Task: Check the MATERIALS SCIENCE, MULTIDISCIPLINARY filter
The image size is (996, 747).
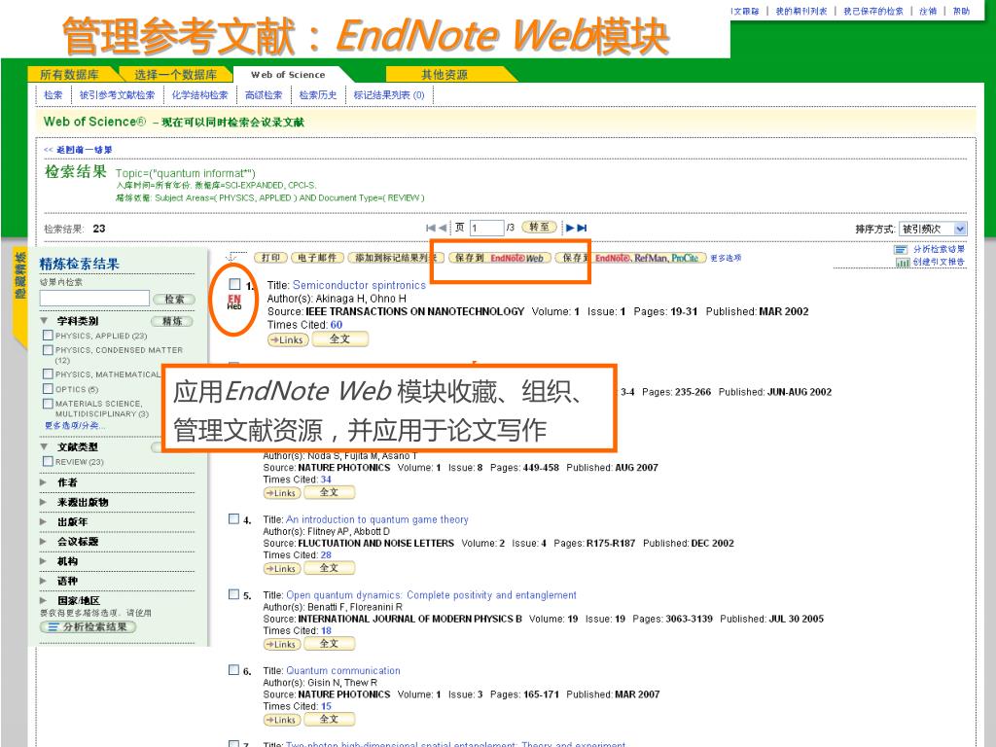Action: point(48,404)
